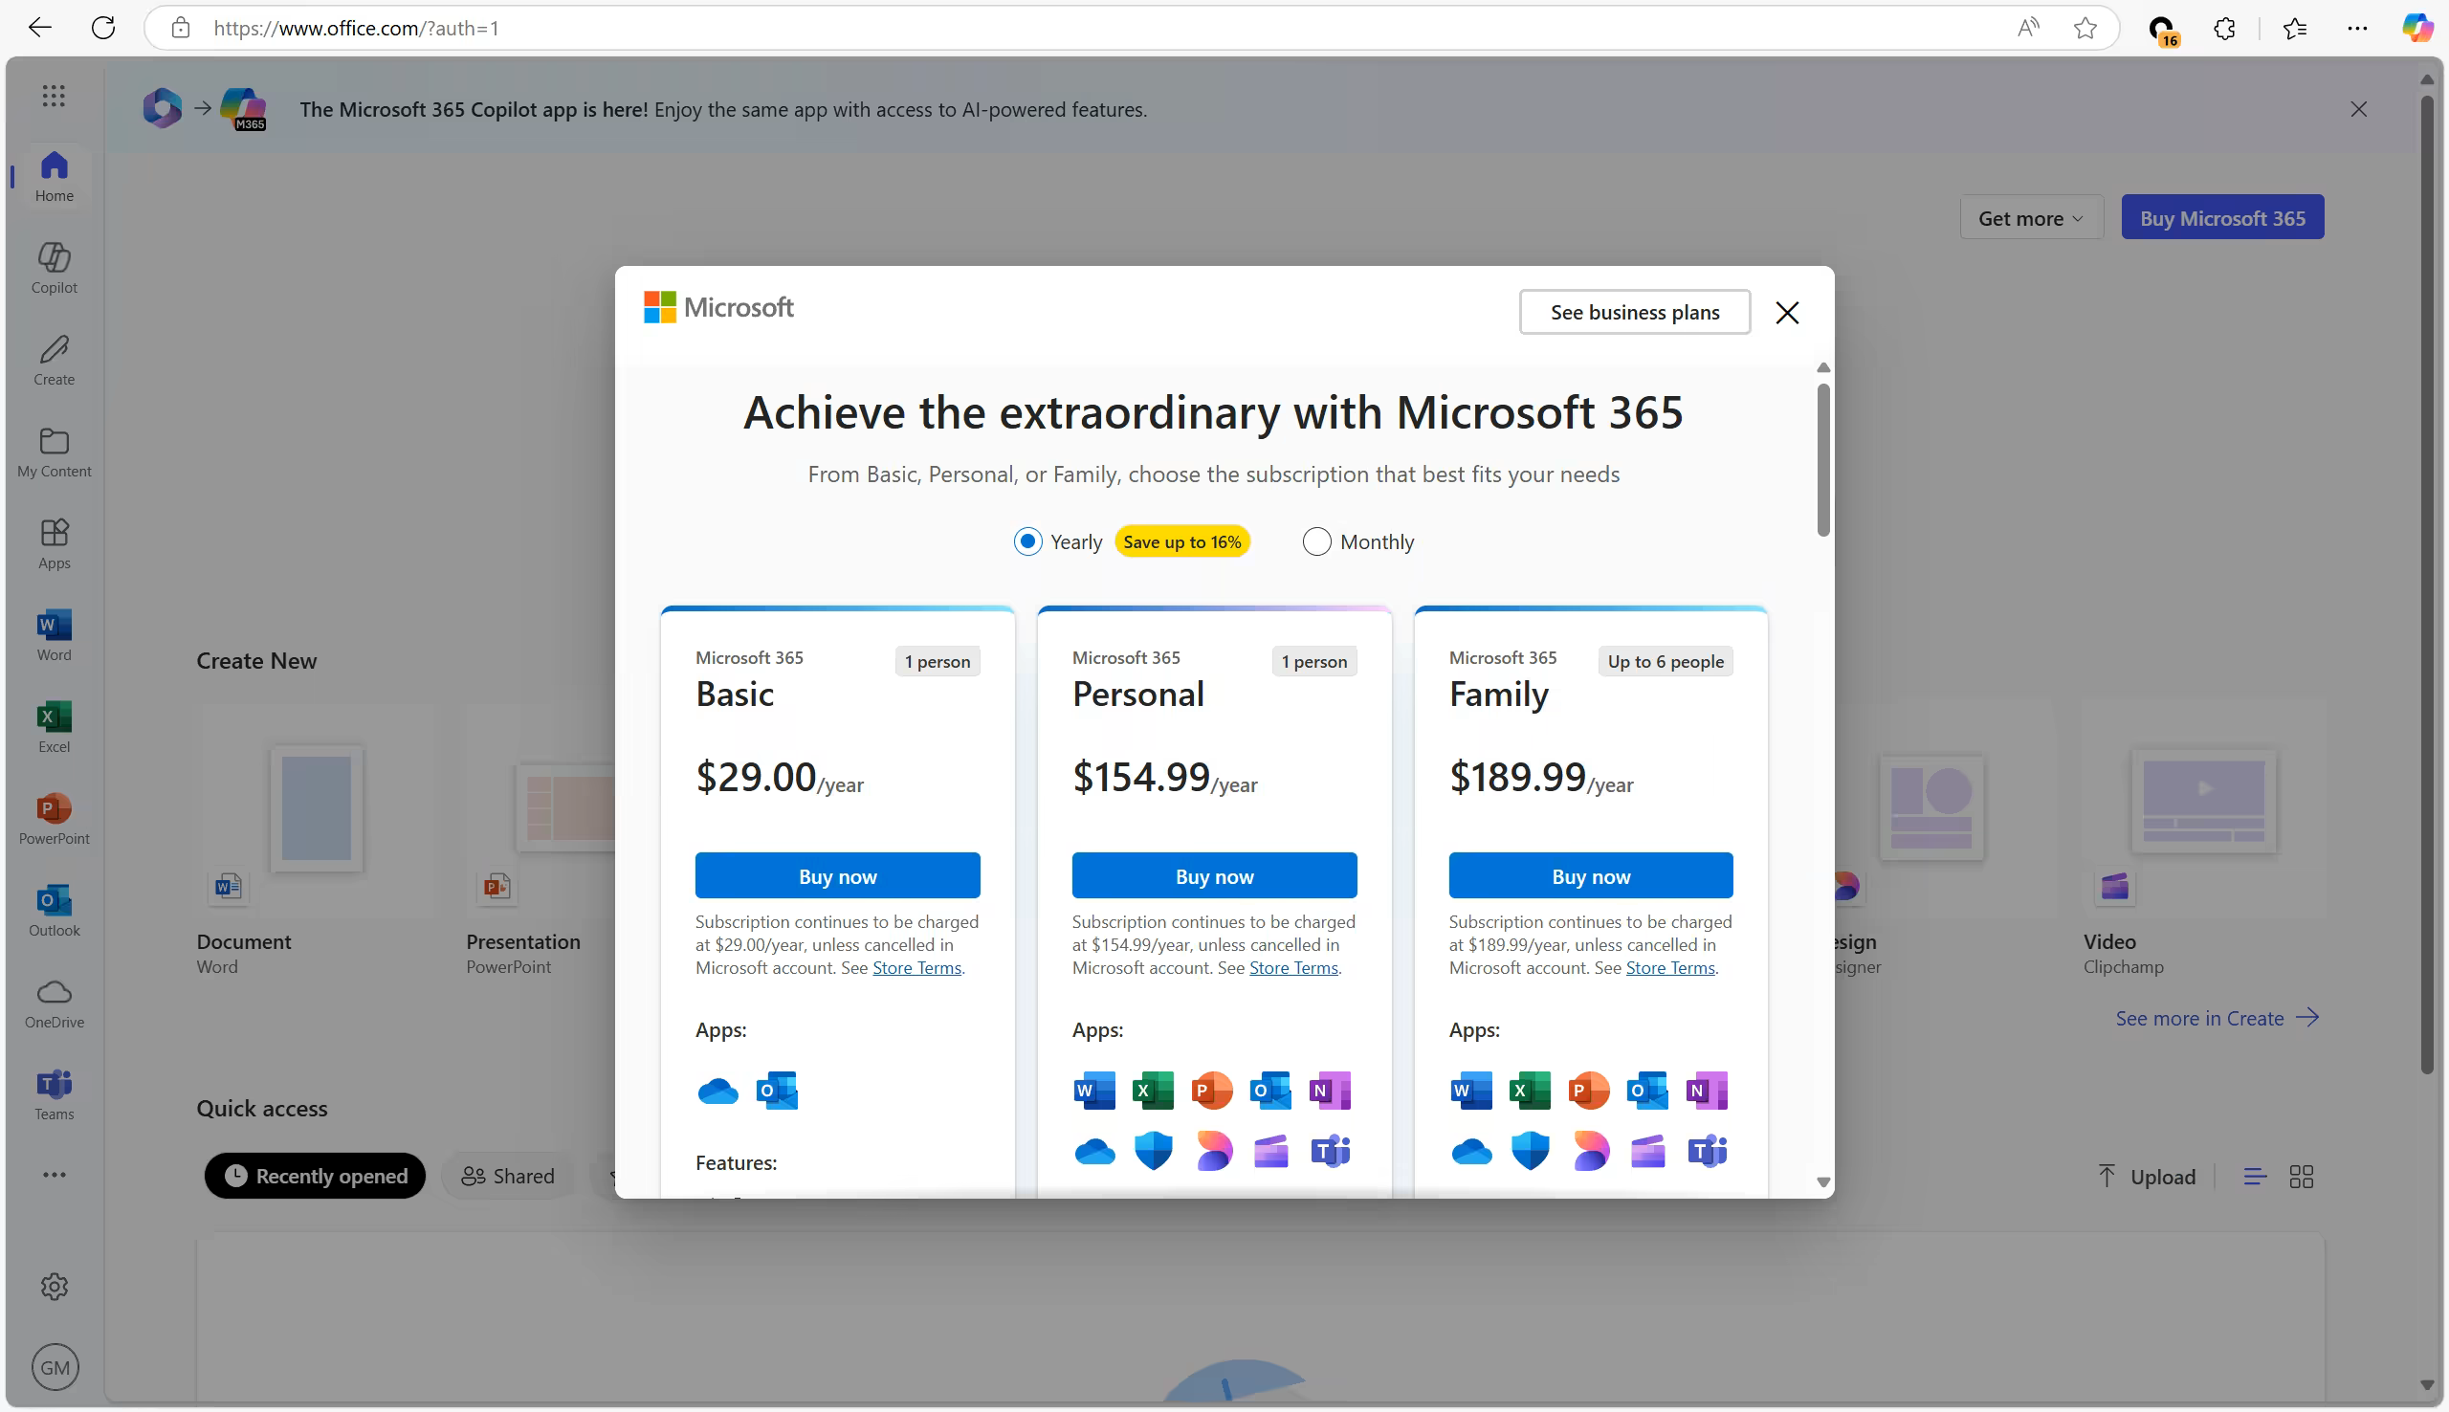Click See business plans button
Image resolution: width=2449 pixels, height=1412 pixels.
click(1634, 312)
